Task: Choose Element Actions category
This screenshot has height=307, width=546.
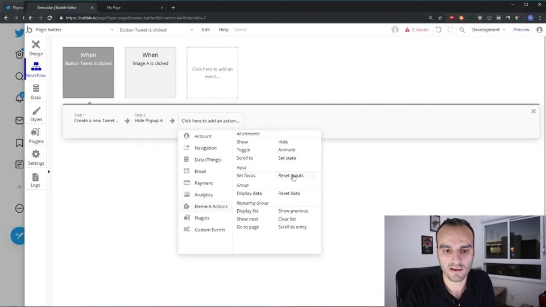Action: pyautogui.click(x=210, y=206)
